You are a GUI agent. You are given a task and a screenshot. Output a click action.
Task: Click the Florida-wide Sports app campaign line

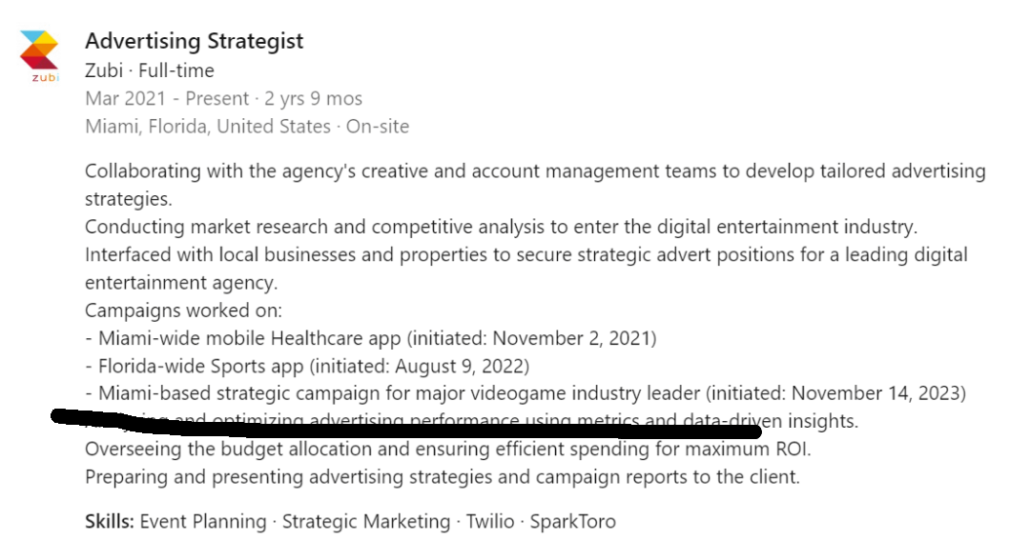coord(307,366)
